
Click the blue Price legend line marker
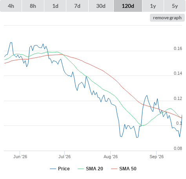tap(53, 169)
